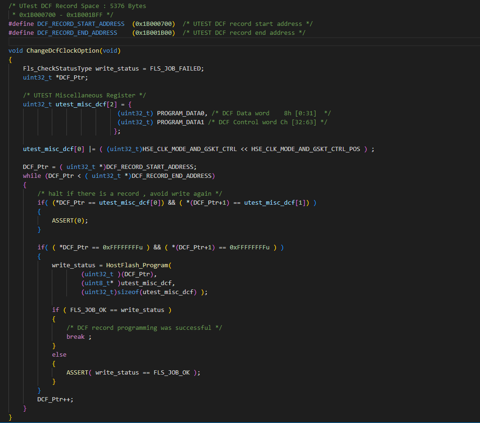
Task: Select the while keyword in the loop
Action: coord(32,176)
